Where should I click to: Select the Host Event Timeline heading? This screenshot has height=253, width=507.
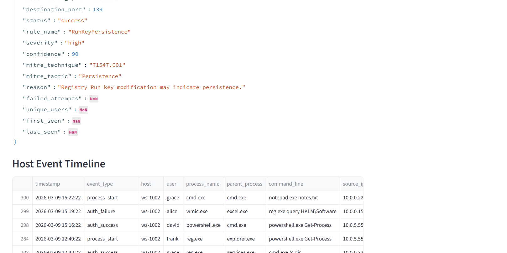tap(59, 164)
